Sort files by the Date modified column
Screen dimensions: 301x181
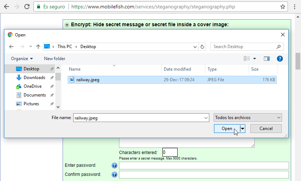(177, 69)
